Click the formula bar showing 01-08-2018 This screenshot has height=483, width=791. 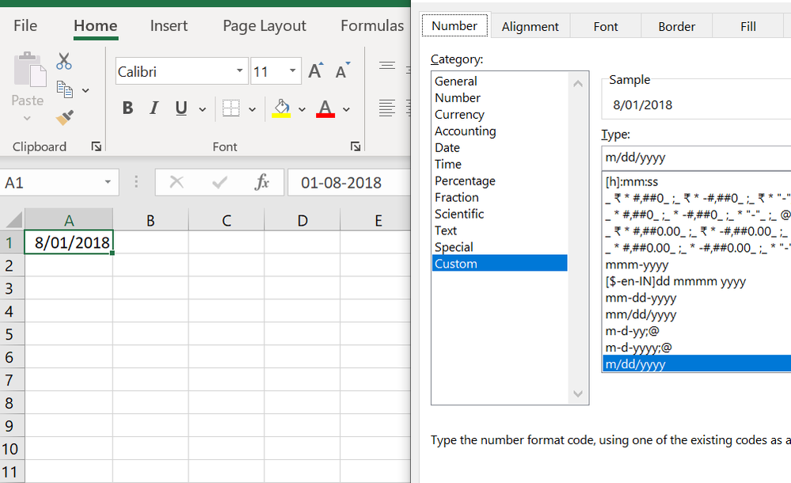coord(349,182)
